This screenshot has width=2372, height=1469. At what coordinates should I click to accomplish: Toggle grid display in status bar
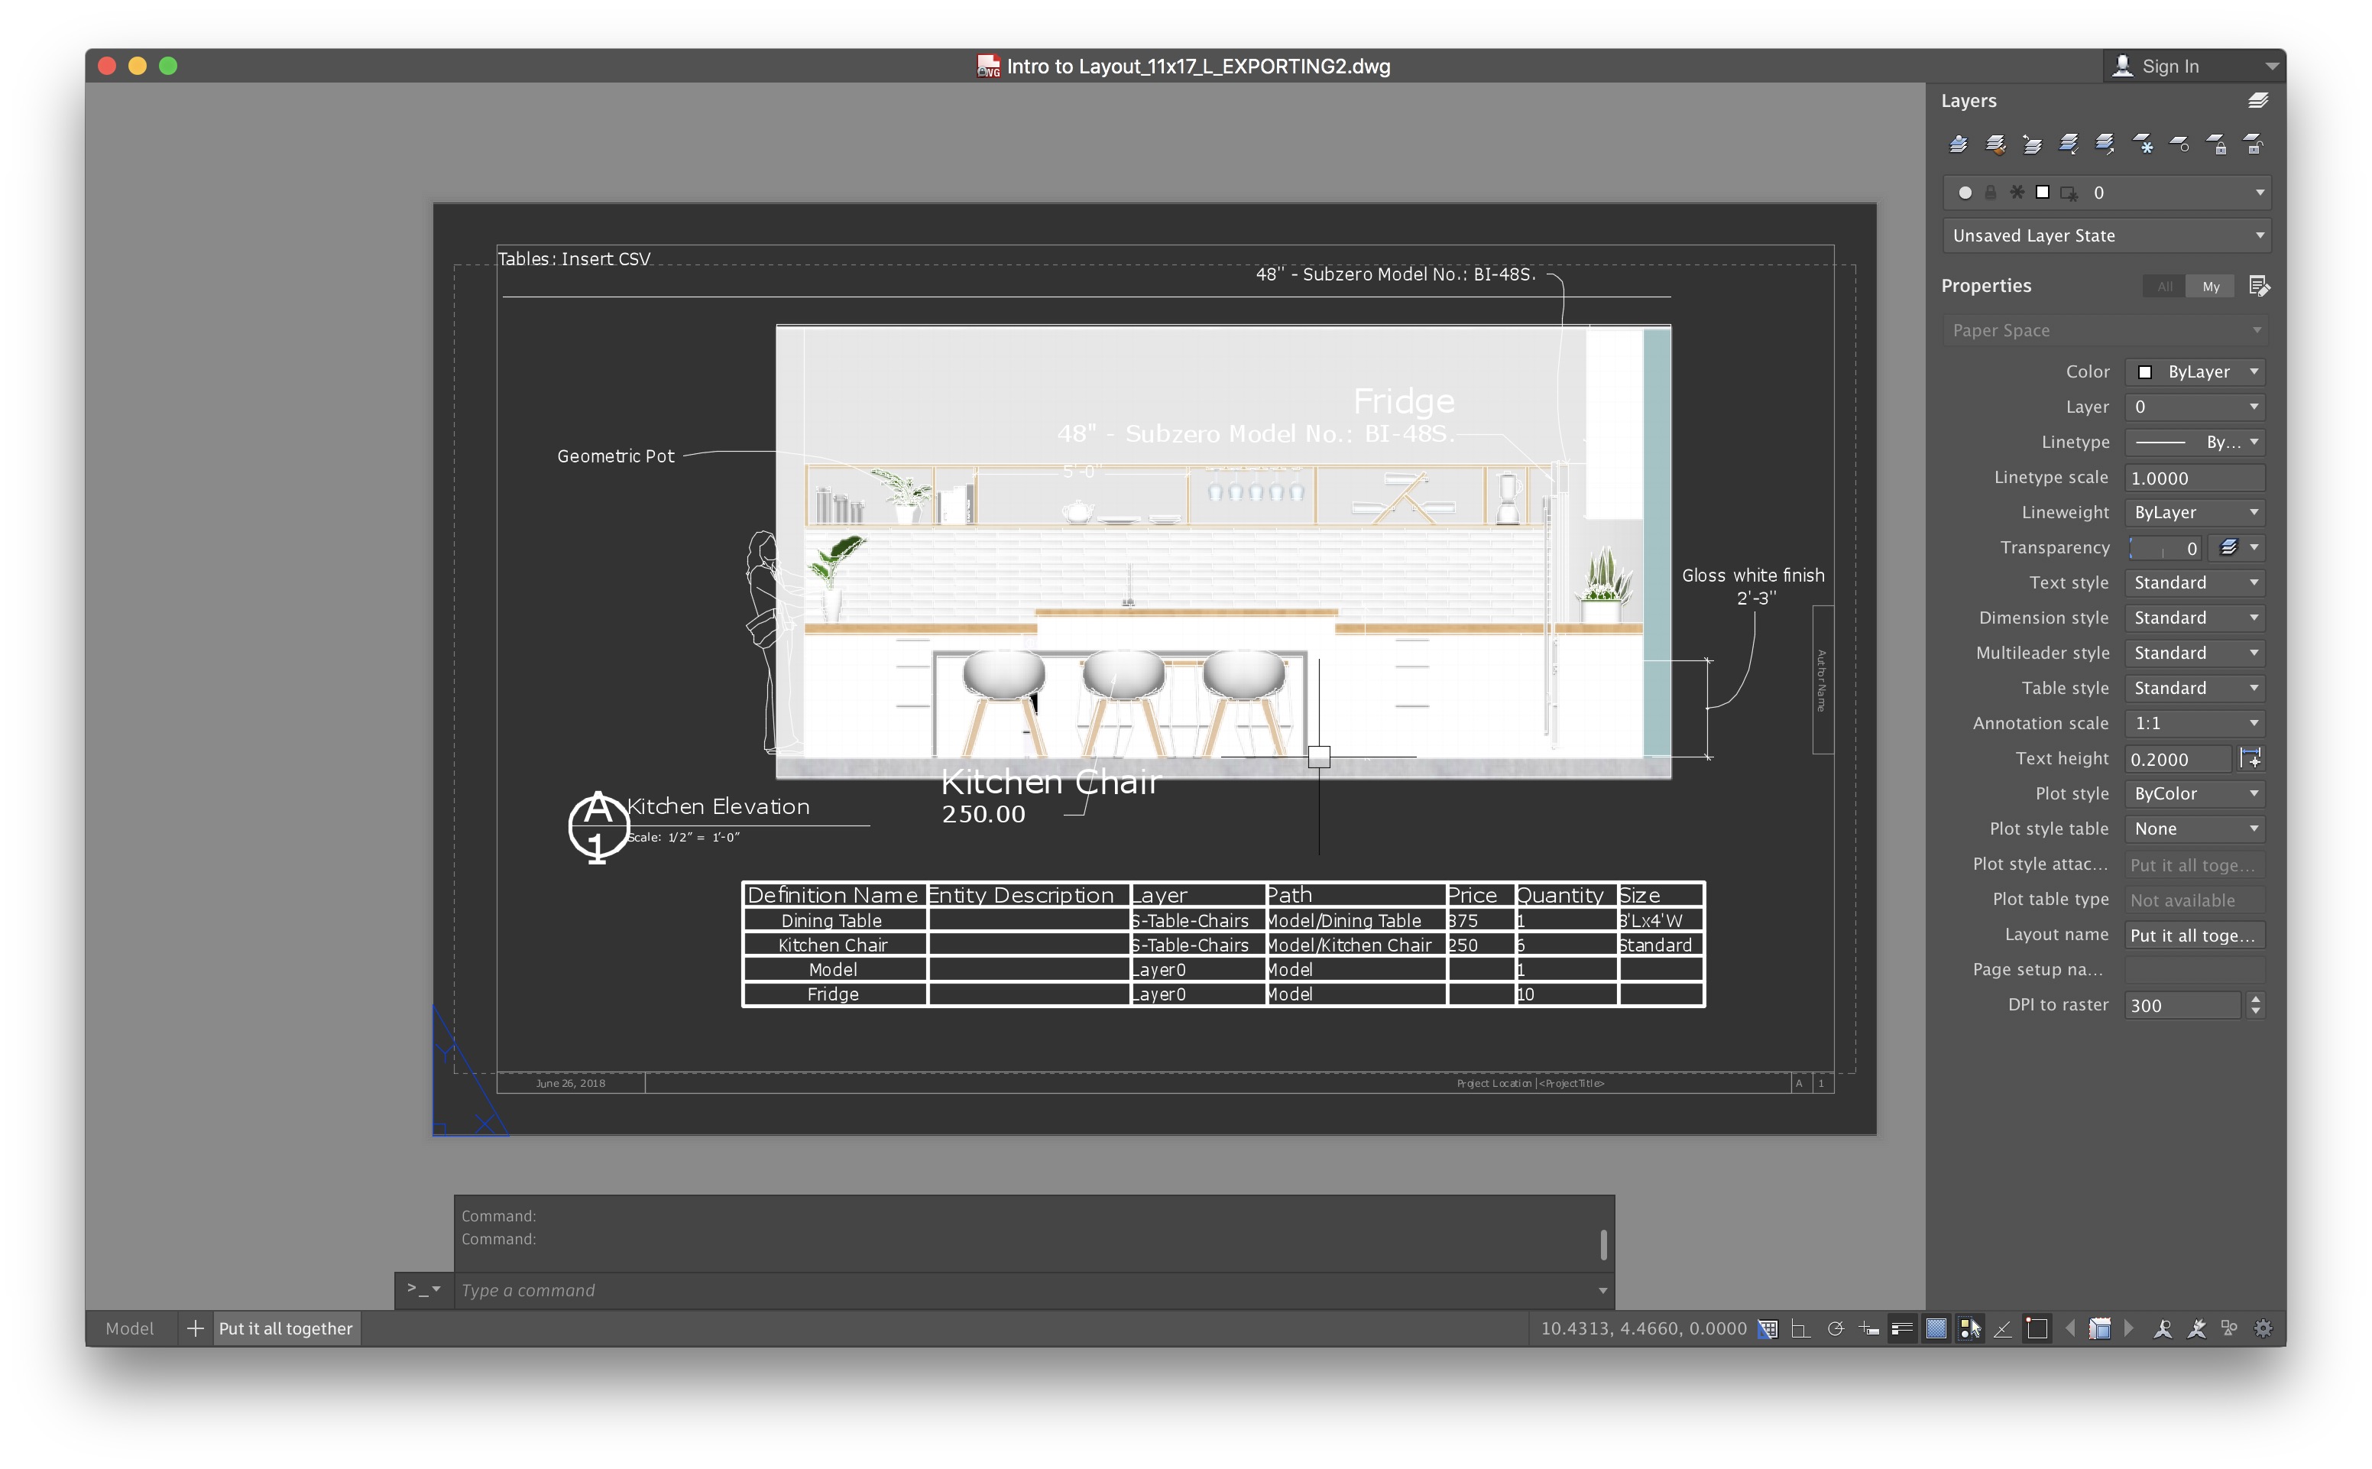coord(1768,1328)
